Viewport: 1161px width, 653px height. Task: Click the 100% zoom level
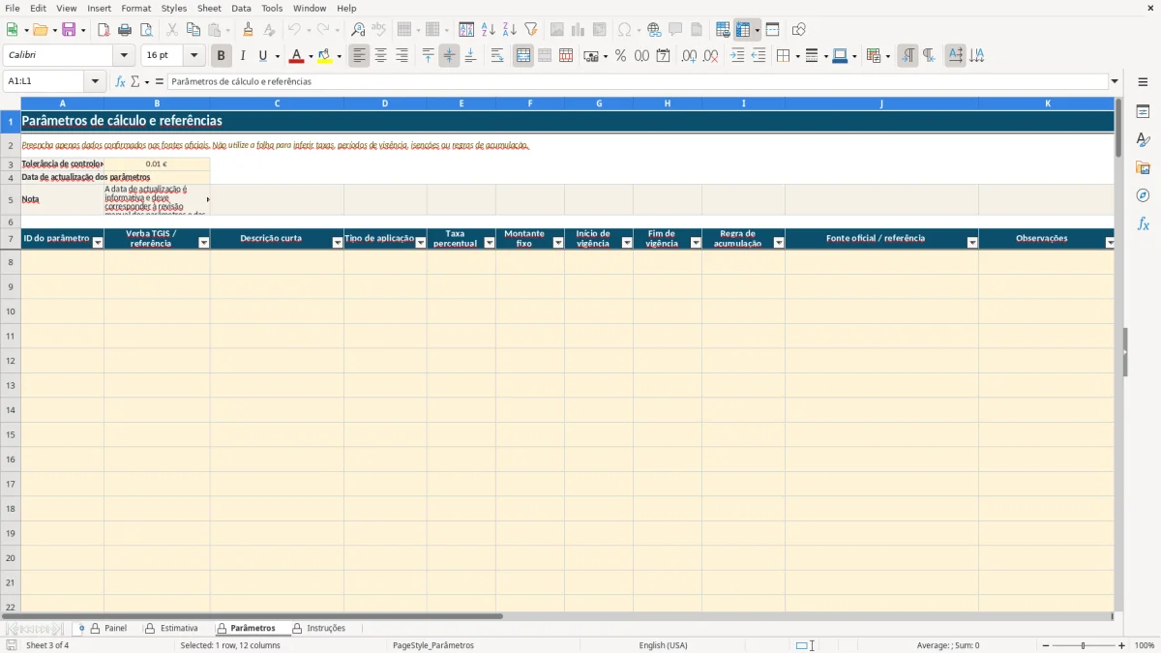1145,645
